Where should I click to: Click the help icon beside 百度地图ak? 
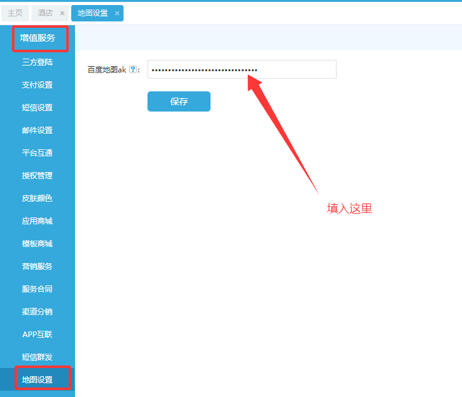click(133, 70)
